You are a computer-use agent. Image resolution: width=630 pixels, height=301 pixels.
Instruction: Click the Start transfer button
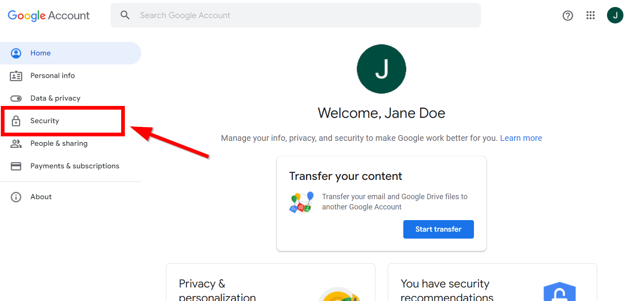[439, 229]
